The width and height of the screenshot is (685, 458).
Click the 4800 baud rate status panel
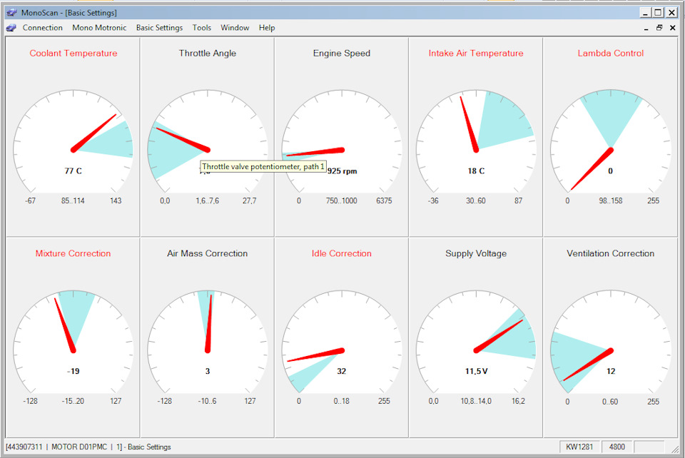click(616, 447)
